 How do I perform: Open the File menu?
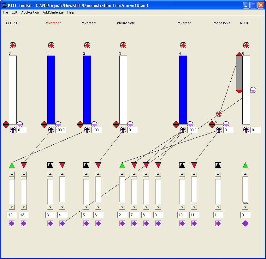5,12
